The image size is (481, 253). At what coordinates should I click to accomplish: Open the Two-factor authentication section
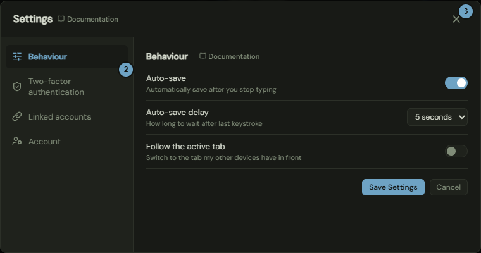coord(66,87)
